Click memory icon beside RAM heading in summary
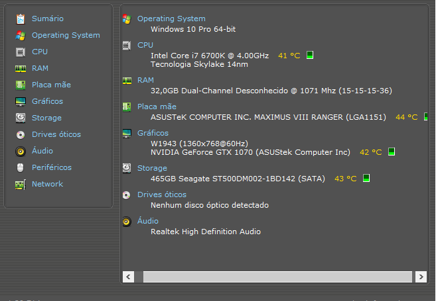Image resolution: width=436 pixels, height=301 pixels. pyautogui.click(x=127, y=81)
